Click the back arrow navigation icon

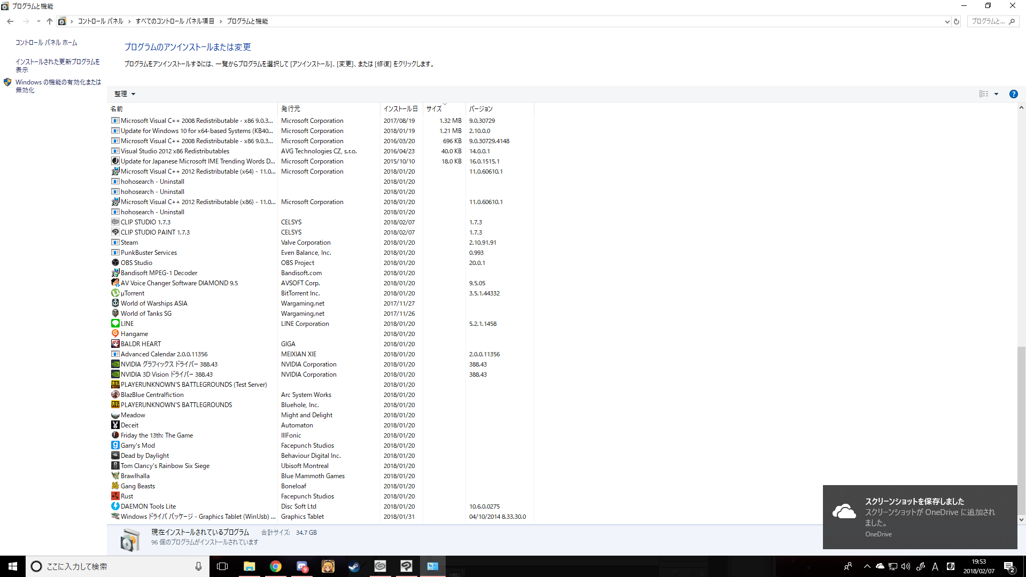click(x=10, y=21)
